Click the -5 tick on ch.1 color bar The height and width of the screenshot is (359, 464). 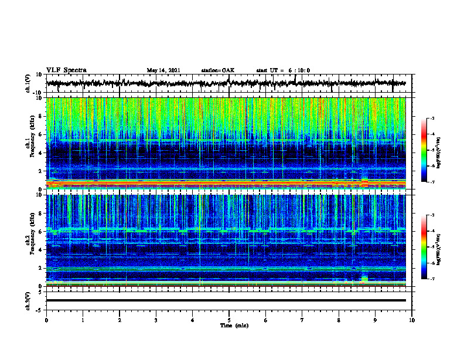click(432, 150)
